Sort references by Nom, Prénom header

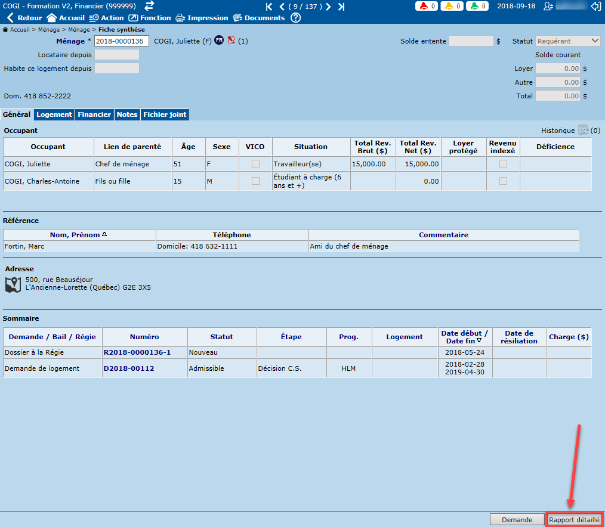pyautogui.click(x=79, y=235)
